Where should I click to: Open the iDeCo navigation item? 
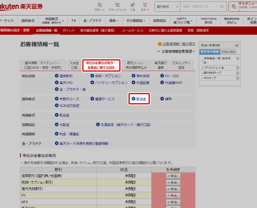pos(232,21)
